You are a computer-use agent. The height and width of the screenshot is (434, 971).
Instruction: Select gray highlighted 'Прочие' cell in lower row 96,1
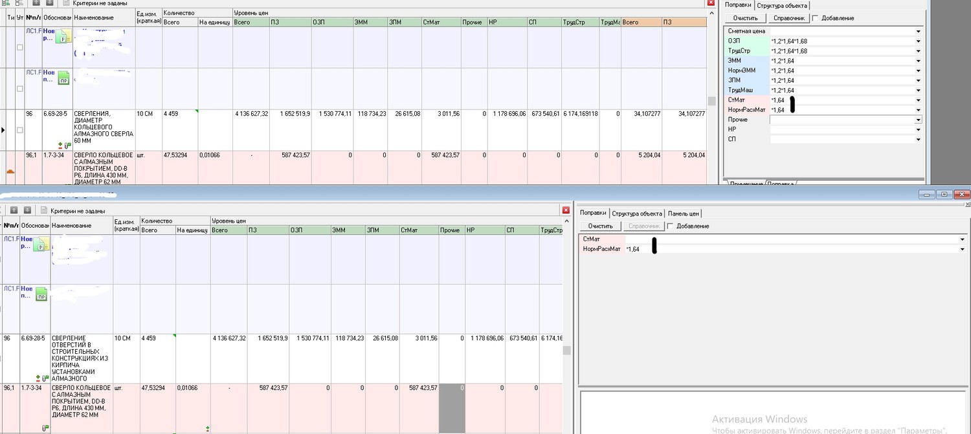pos(452,408)
